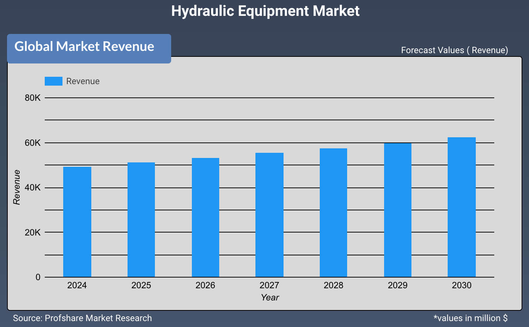Screen dimensions: 529x327
Task: Click the Global Market Revenue header
Action: (89, 48)
